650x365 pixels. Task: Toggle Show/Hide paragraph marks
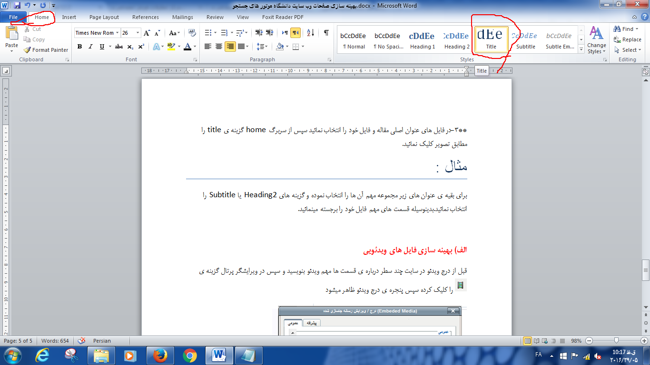(x=326, y=33)
